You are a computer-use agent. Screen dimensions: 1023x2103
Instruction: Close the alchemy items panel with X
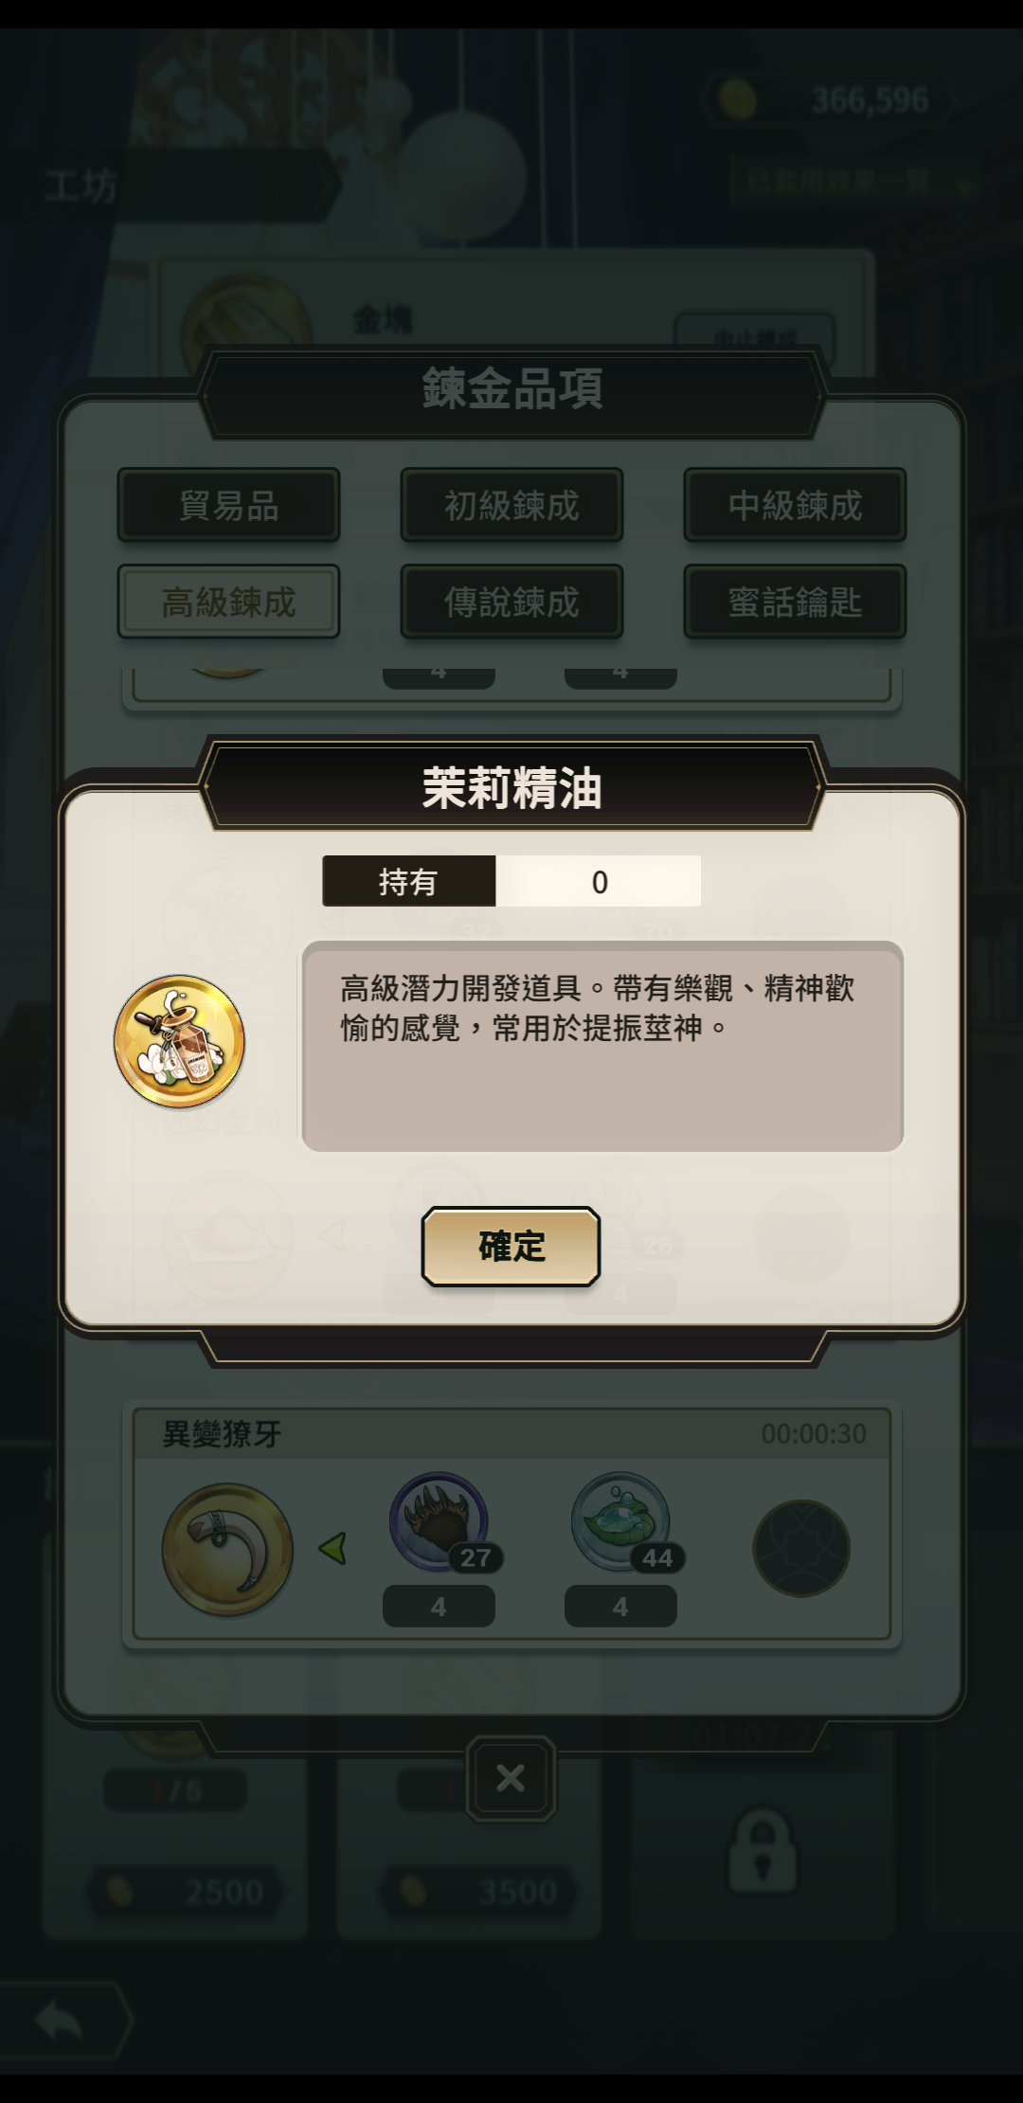click(511, 1778)
